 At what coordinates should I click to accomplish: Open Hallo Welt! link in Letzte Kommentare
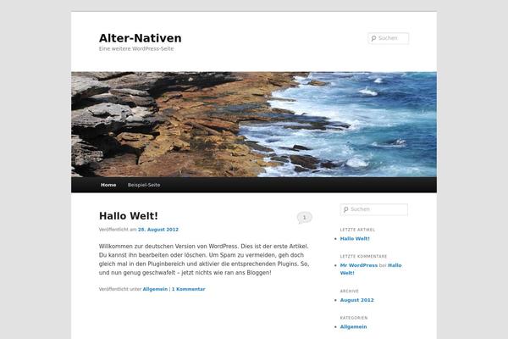[371, 270]
